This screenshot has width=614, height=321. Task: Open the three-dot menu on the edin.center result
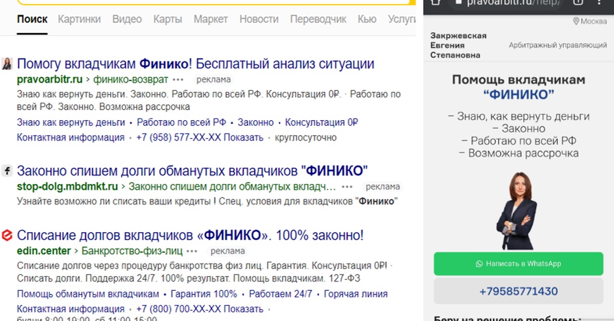(x=192, y=251)
